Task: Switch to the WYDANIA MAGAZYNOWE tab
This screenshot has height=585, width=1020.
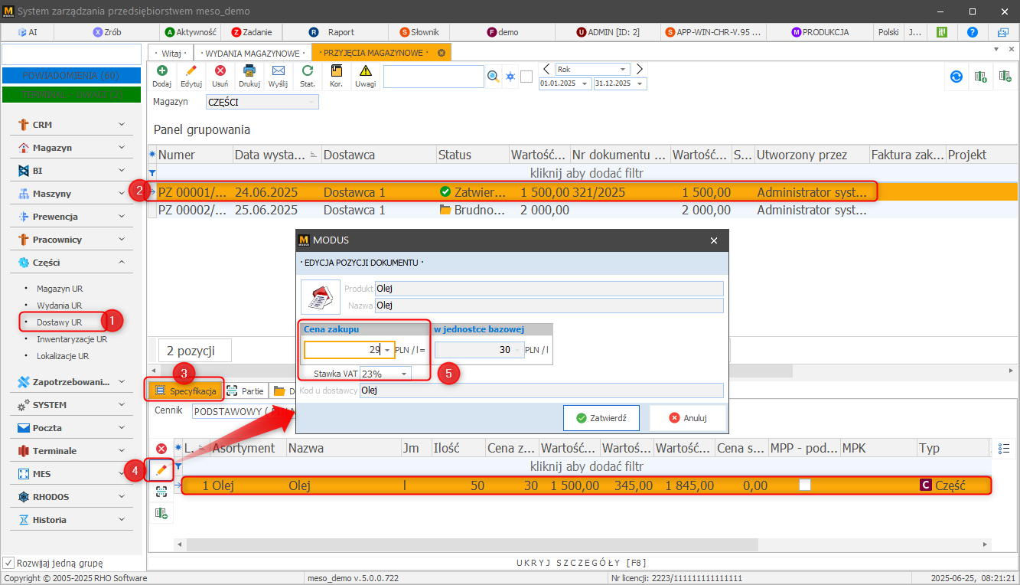Action: pos(252,53)
